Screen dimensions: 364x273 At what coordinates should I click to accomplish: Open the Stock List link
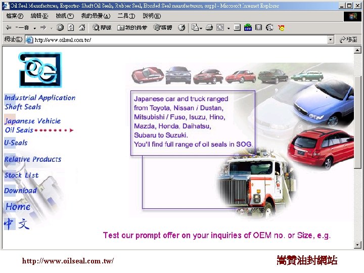22,175
